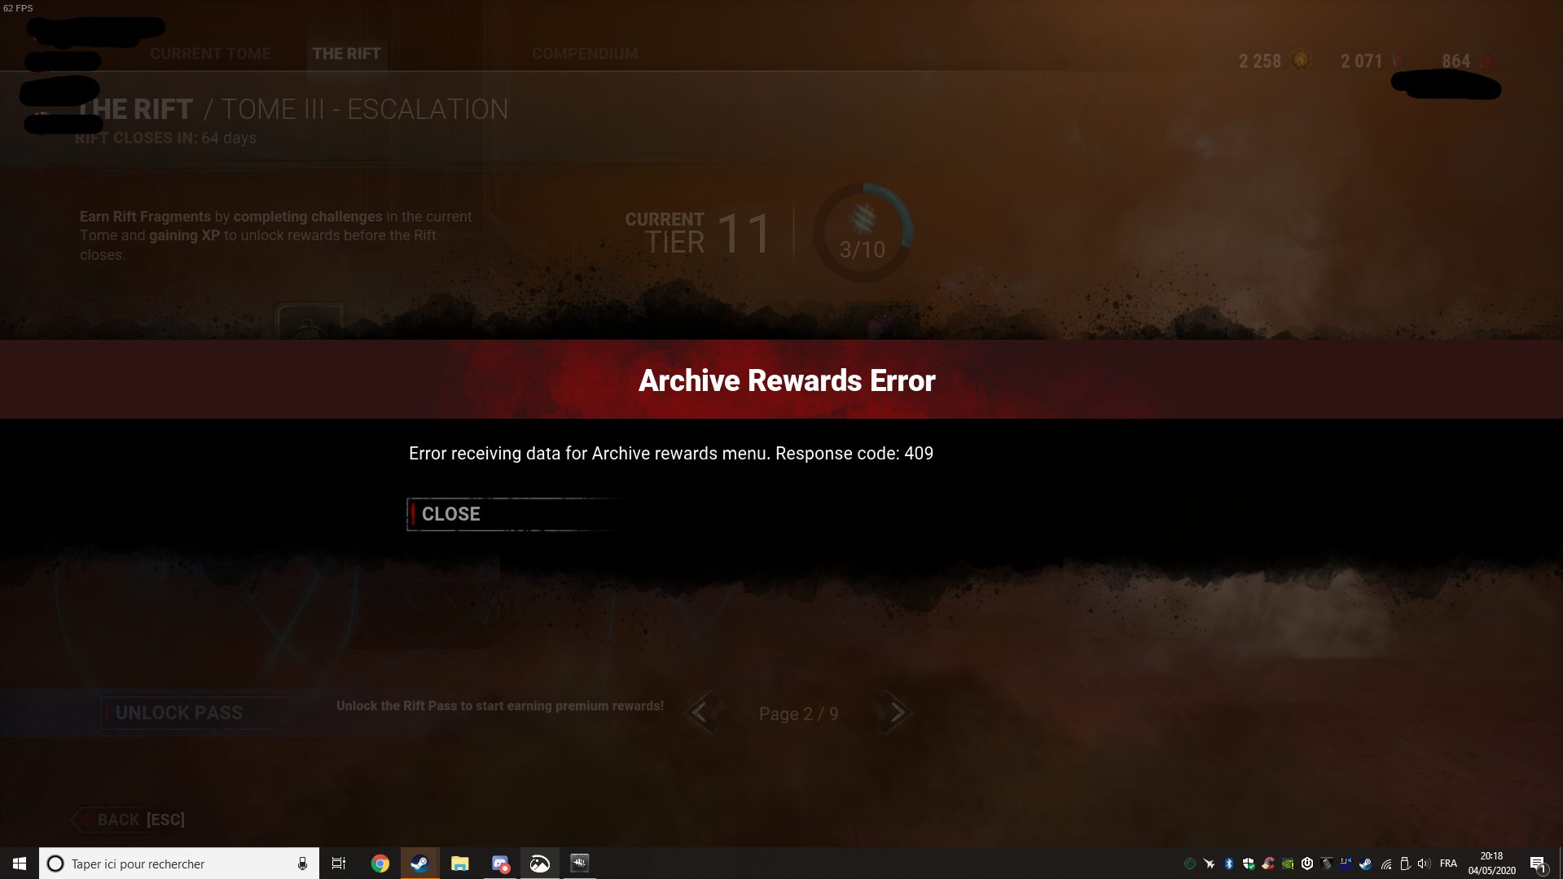This screenshot has width=1563, height=879.
Task: Click the Cortana circle icon in search
Action: 55,864
